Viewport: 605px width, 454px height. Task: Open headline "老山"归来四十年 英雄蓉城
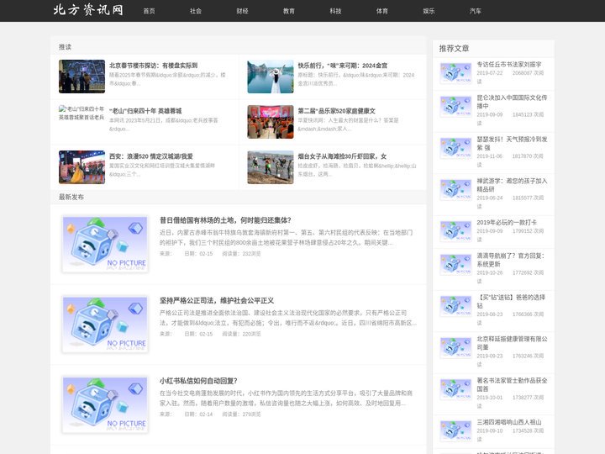pos(145,111)
